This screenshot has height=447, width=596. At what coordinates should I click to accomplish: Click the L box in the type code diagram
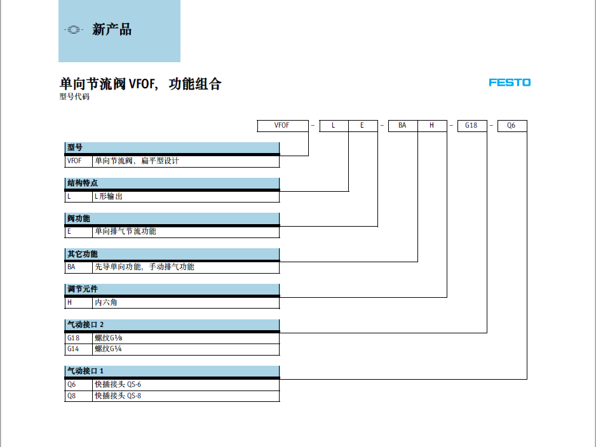tap(334, 126)
